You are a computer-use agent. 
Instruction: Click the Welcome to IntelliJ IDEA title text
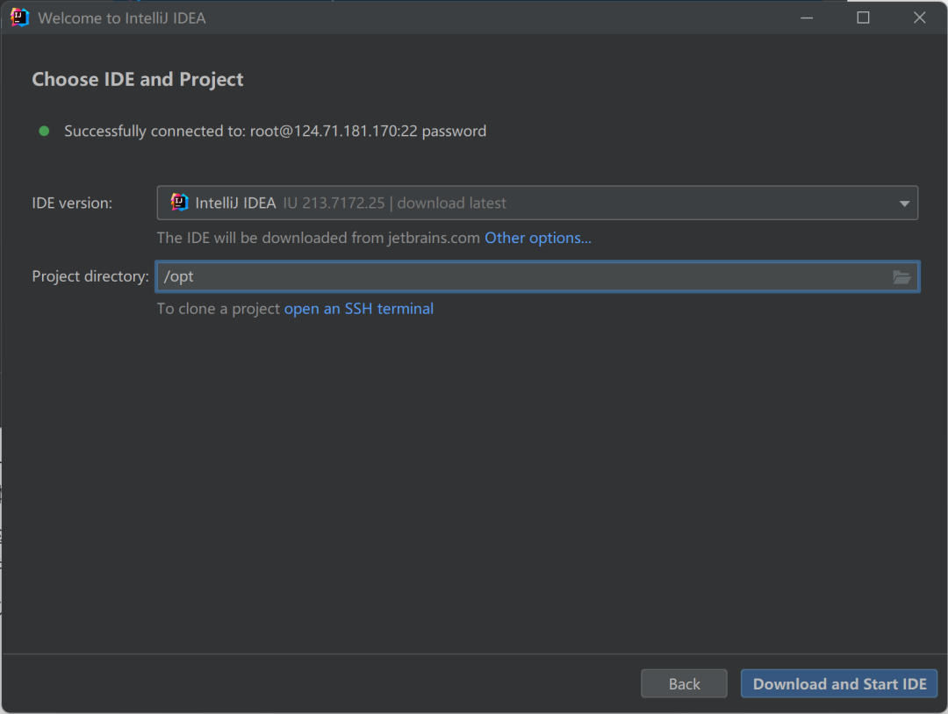coord(121,18)
